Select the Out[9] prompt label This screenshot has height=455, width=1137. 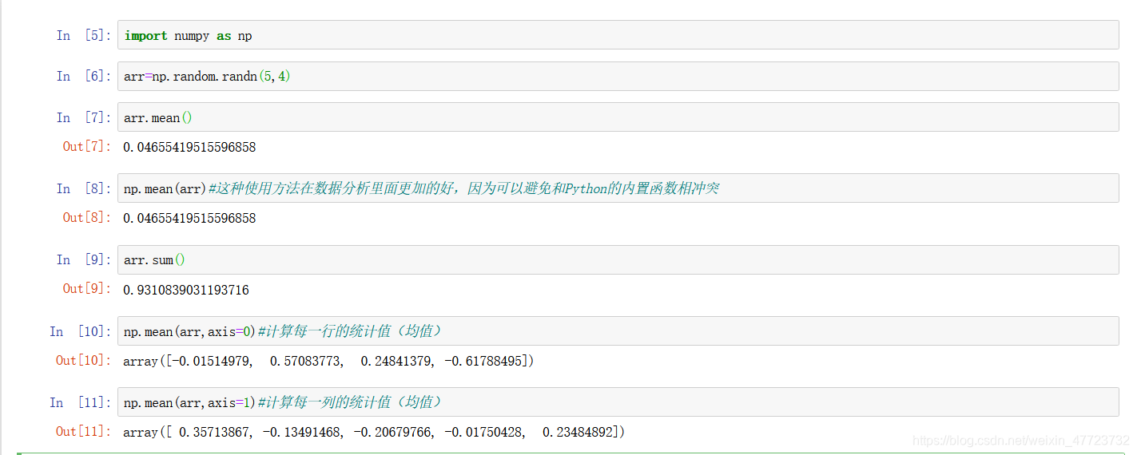87,289
